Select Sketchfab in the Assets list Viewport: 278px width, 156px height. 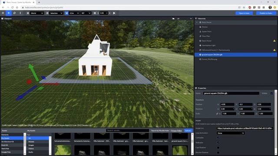[x=12, y=149]
